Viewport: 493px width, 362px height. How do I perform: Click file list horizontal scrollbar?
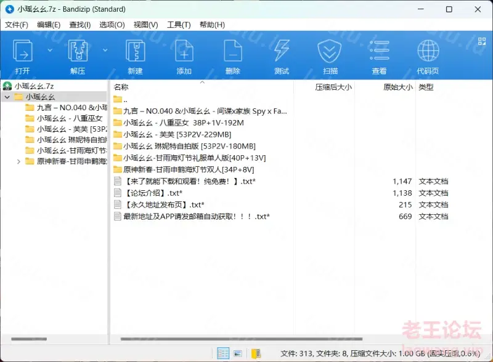tap(242, 339)
